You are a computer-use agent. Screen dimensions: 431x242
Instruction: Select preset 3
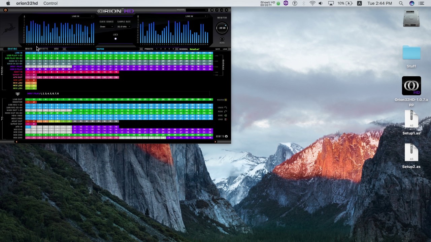(x=165, y=49)
